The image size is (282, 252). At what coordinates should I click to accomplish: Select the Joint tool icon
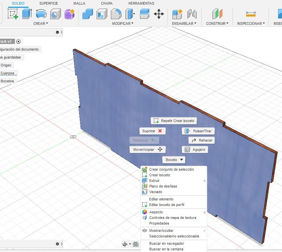pyautogui.click(x=192, y=14)
